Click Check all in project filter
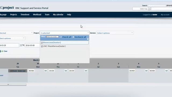 click(66, 37)
